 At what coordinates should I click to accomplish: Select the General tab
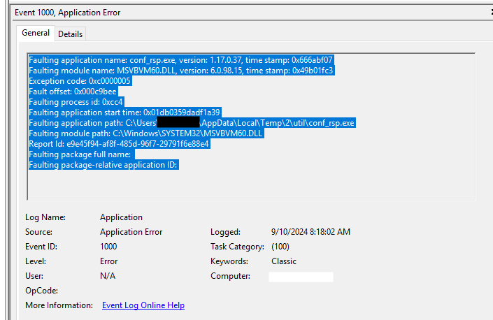pyautogui.click(x=36, y=33)
